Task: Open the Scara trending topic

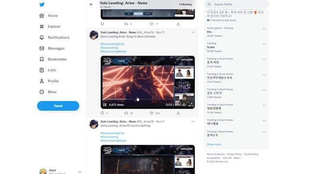Action: pos(211,47)
